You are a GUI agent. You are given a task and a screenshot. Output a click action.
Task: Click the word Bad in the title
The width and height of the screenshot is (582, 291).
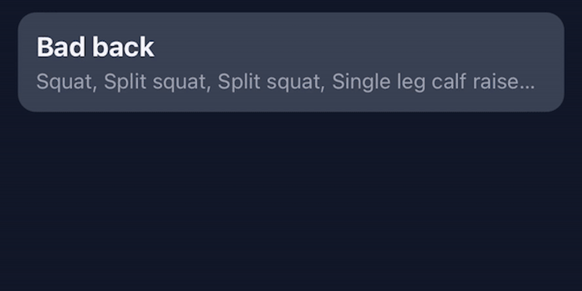(x=56, y=47)
